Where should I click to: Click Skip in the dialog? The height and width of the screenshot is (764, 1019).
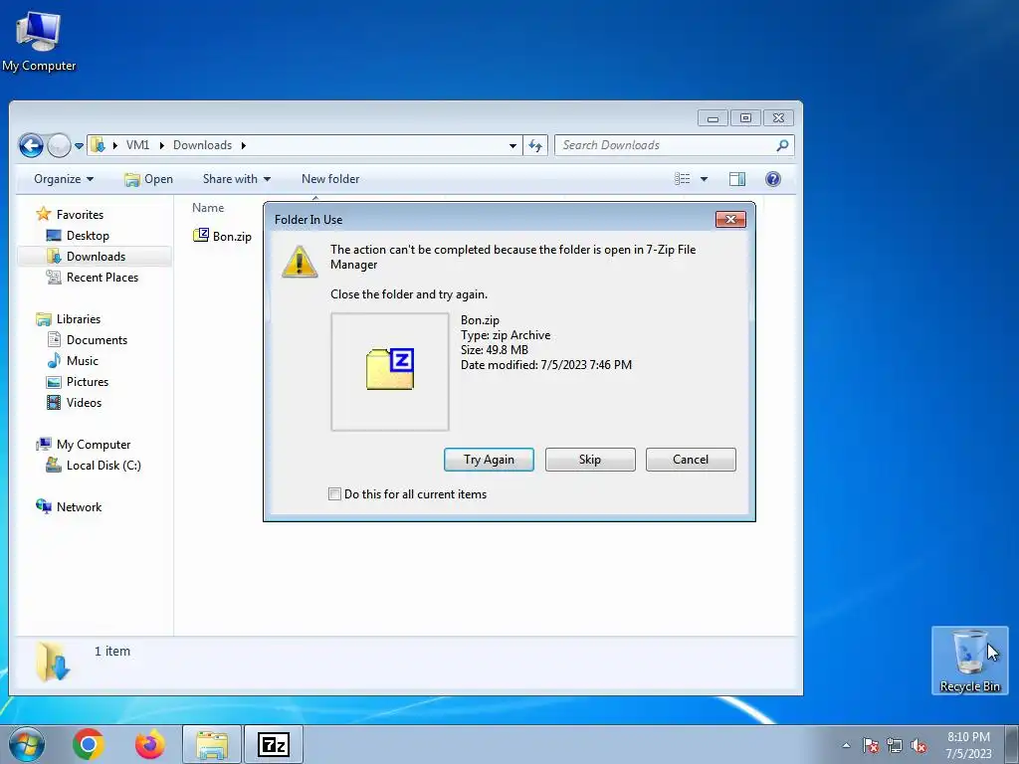point(590,460)
